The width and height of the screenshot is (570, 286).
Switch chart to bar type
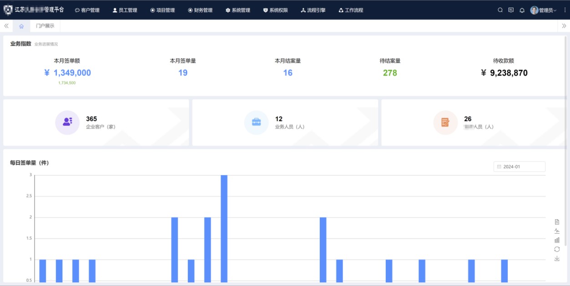click(x=557, y=240)
